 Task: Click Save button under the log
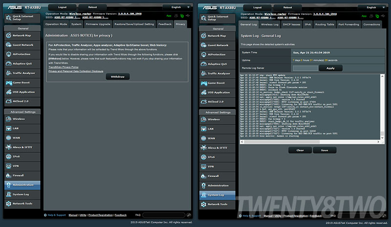click(325, 150)
